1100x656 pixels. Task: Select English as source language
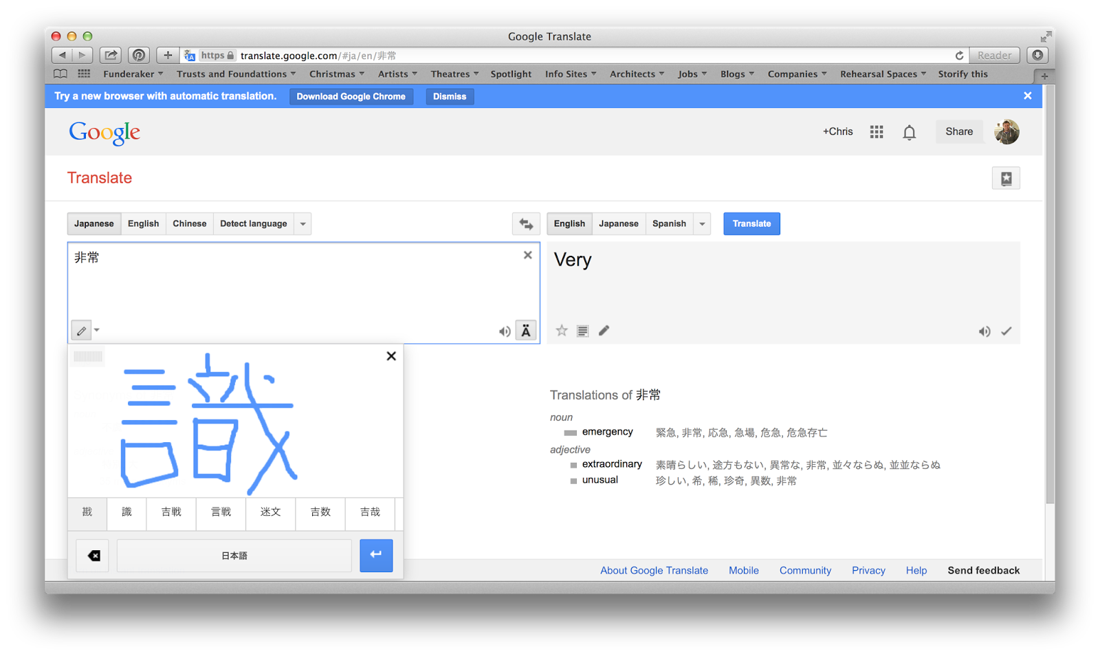pyautogui.click(x=143, y=223)
